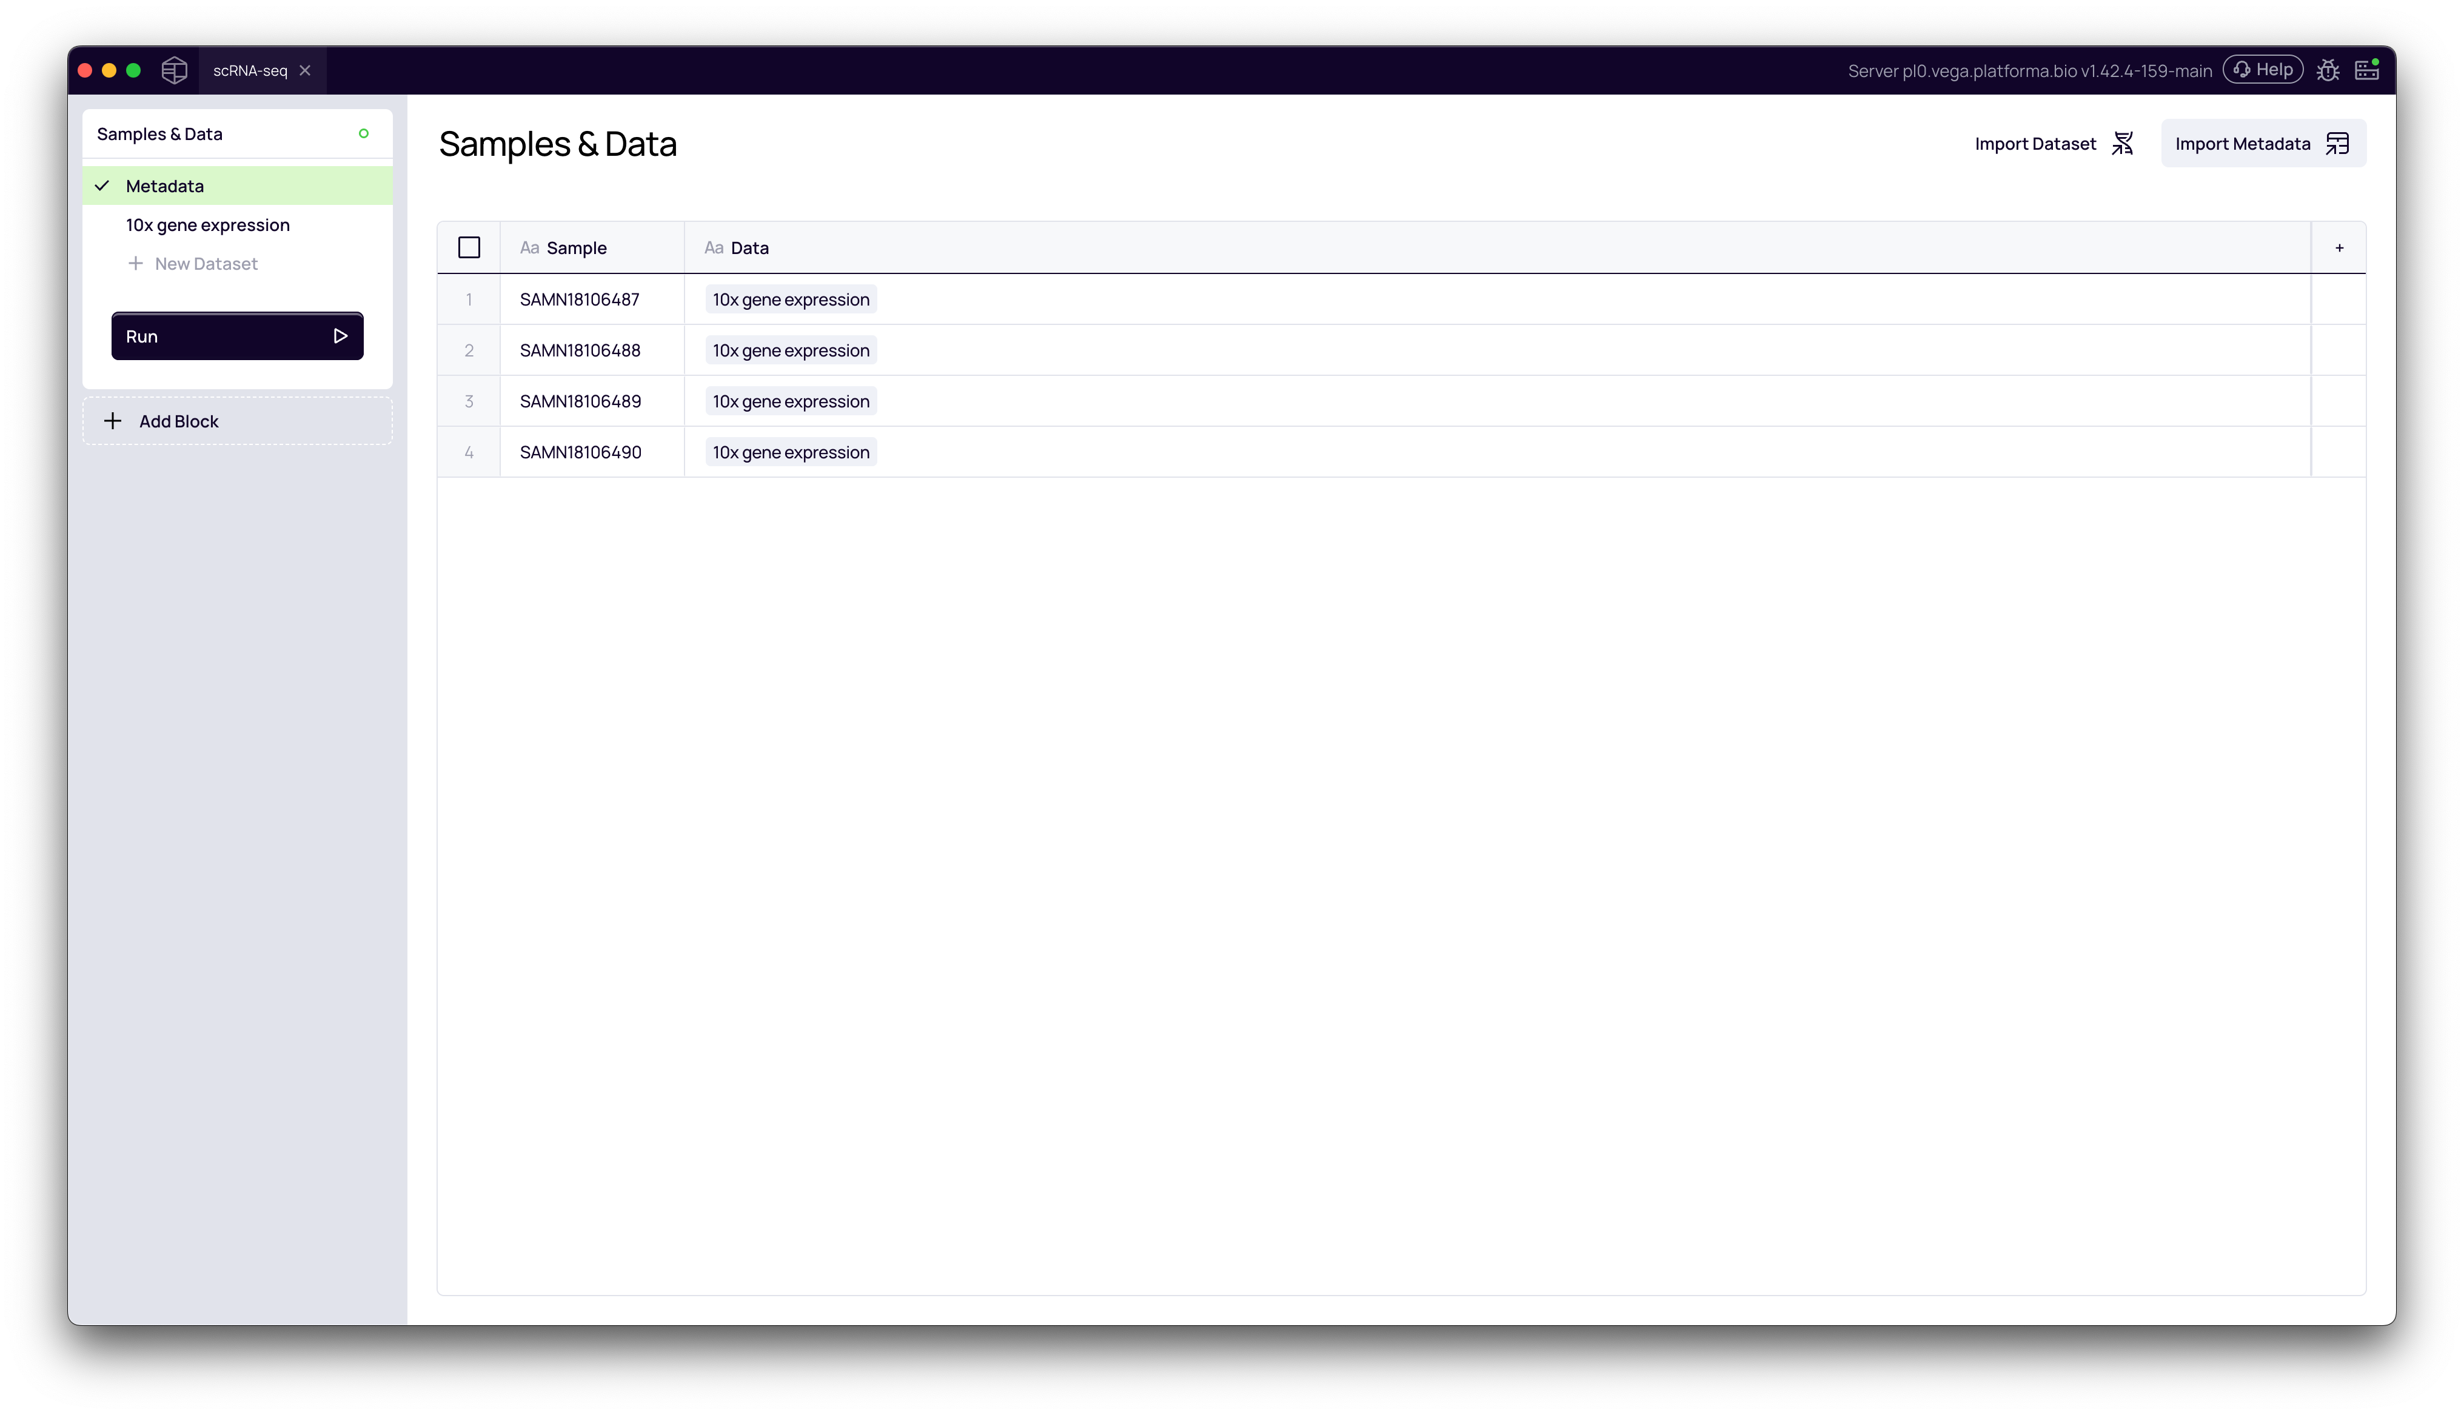
Task: Close the scRNA-seq project tab
Action: coord(305,70)
